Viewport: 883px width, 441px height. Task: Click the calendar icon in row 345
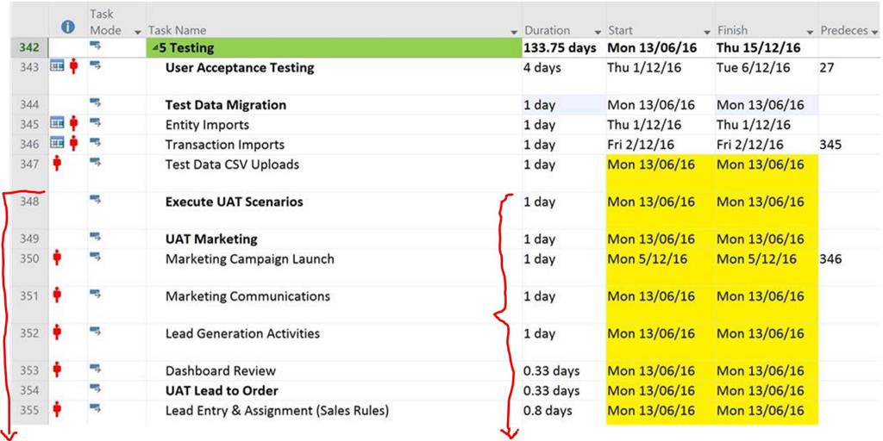click(58, 123)
